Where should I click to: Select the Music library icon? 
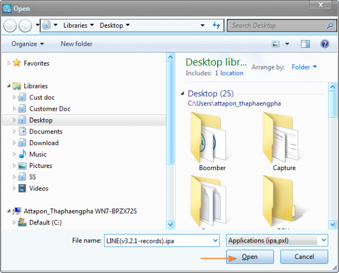coord(23,154)
